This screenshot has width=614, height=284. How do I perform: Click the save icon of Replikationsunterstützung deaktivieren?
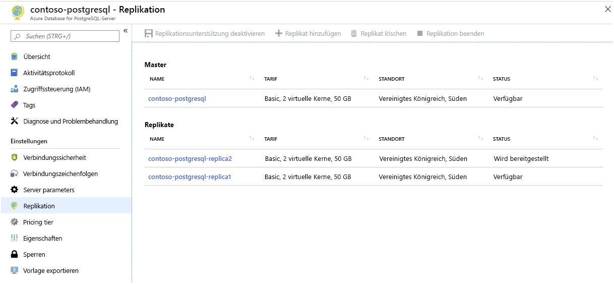149,33
